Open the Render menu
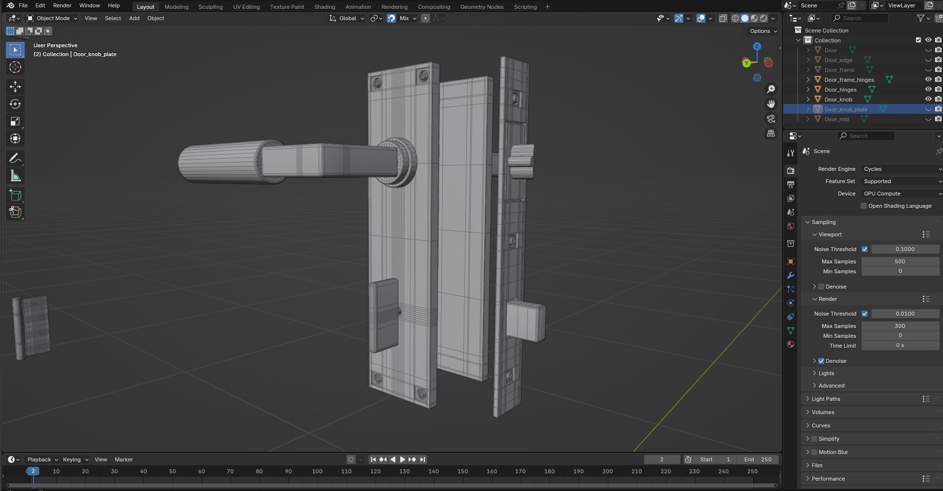Image resolution: width=943 pixels, height=491 pixels. tap(62, 5)
